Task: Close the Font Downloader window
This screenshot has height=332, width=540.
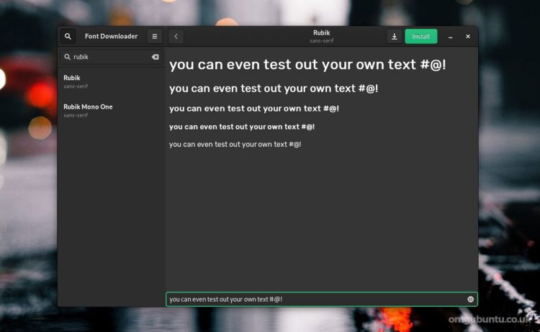Action: (468, 37)
